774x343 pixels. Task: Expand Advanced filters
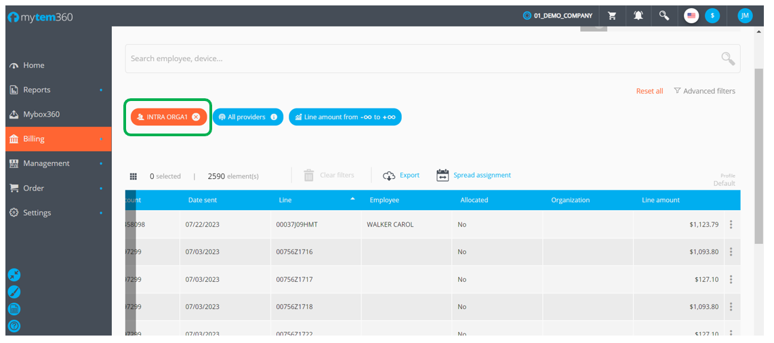click(704, 91)
